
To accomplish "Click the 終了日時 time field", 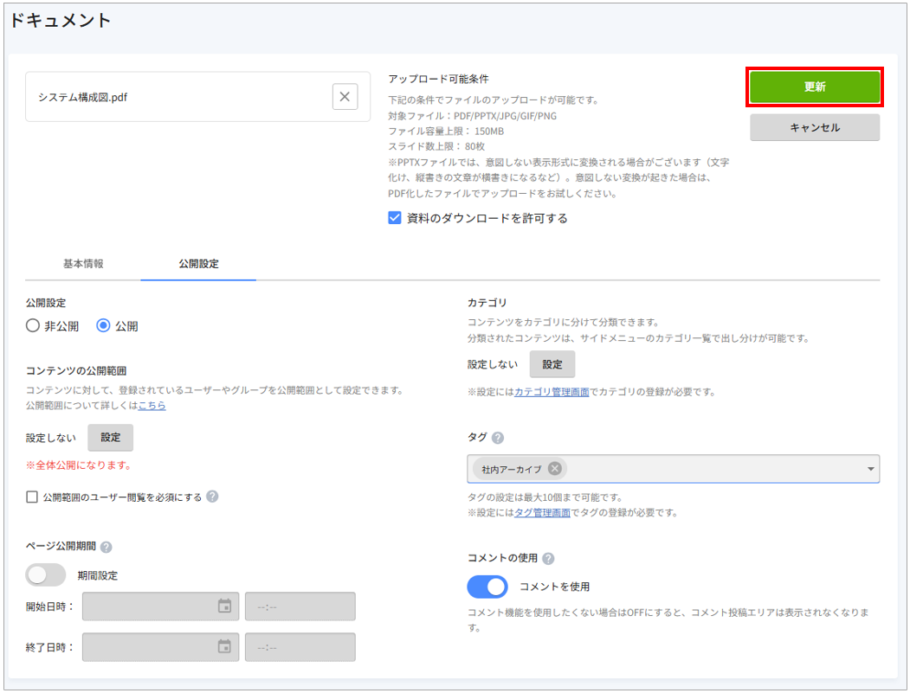I will (300, 647).
